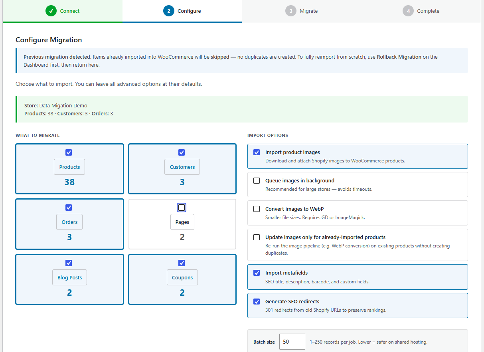Click the step 2 Configure circle icon
This screenshot has width=484, height=352.
click(169, 11)
